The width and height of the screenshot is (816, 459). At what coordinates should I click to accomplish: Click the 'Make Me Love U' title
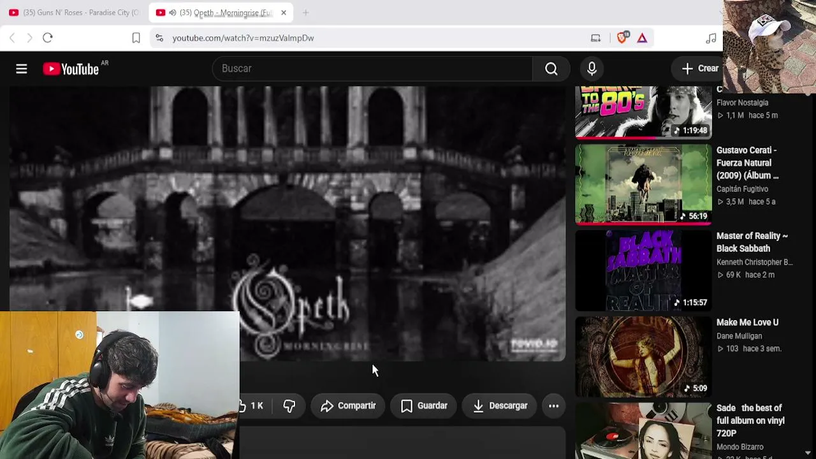pos(747,323)
